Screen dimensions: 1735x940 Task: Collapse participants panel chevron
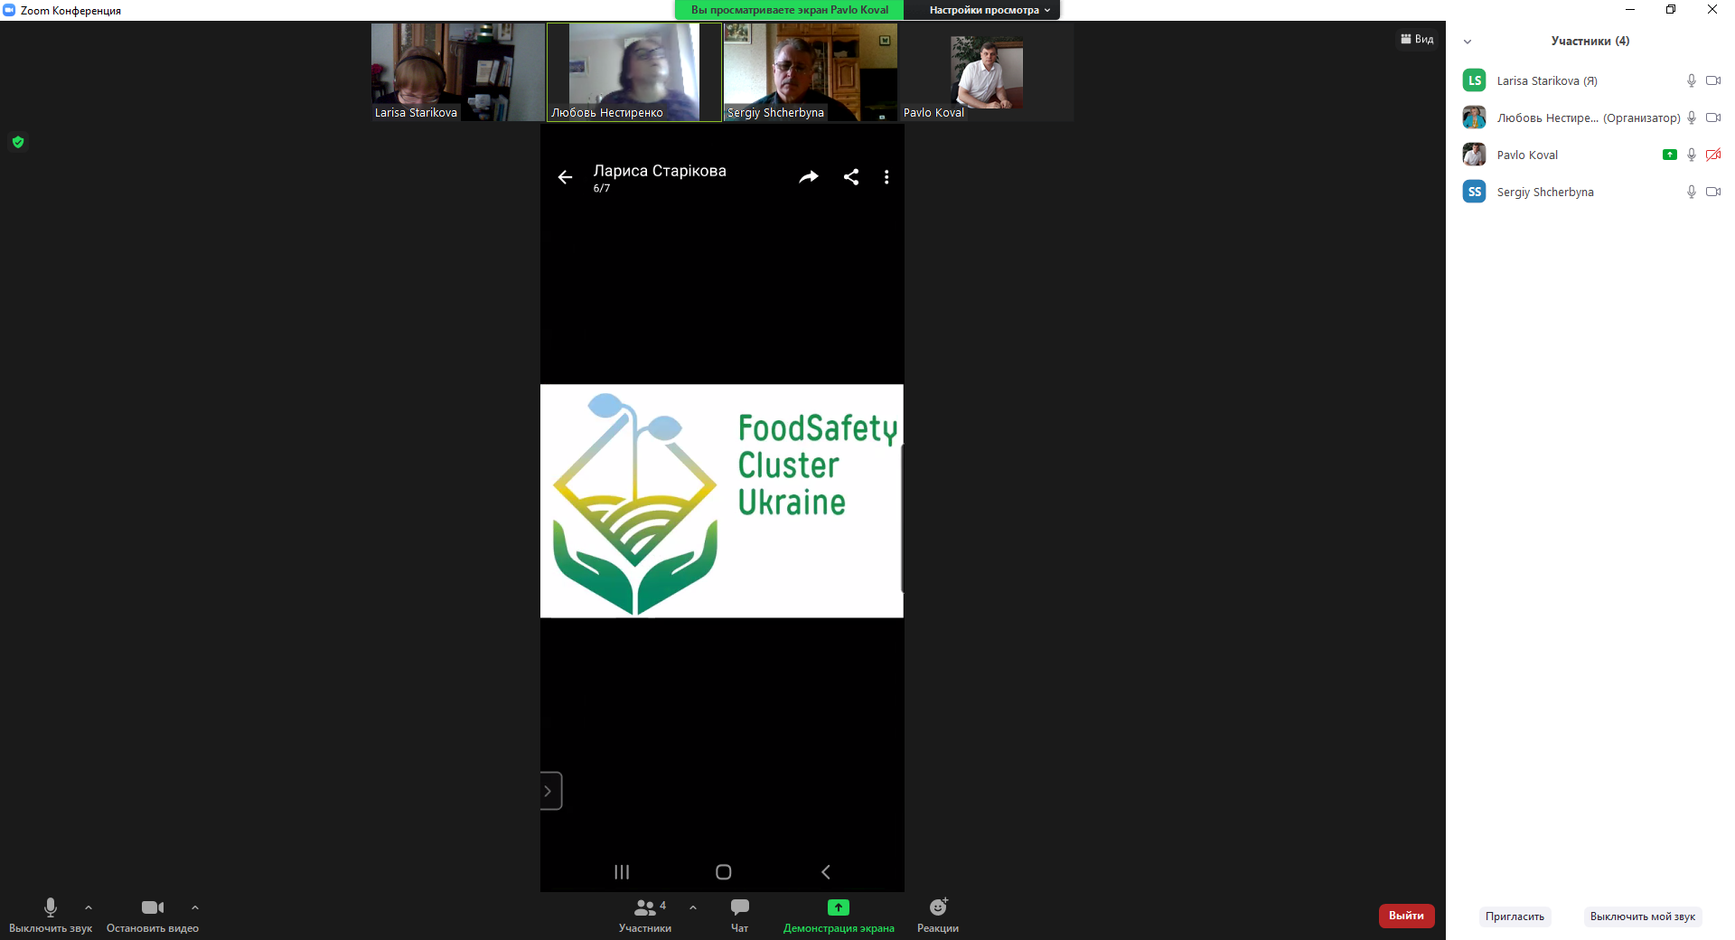[1468, 42]
